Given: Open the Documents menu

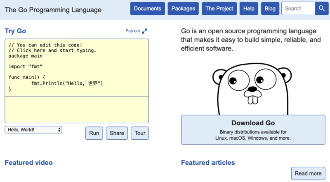Looking at the screenshot, I should tap(148, 9).
